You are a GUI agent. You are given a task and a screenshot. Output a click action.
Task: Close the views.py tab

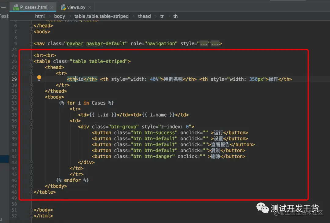pyautogui.click(x=90, y=7)
